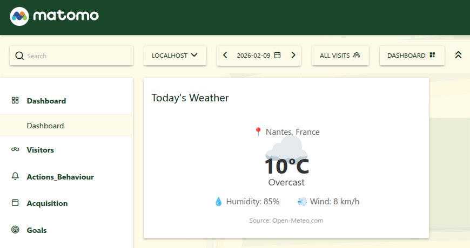Collapse the top controls with double chevron
Image resolution: width=470 pixels, height=248 pixels.
tap(458, 55)
